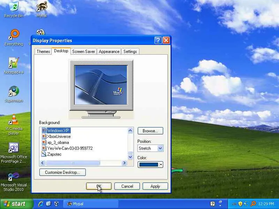Click the Apply button
Image resolution: width=279 pixels, height=209 pixels.
[x=155, y=186]
